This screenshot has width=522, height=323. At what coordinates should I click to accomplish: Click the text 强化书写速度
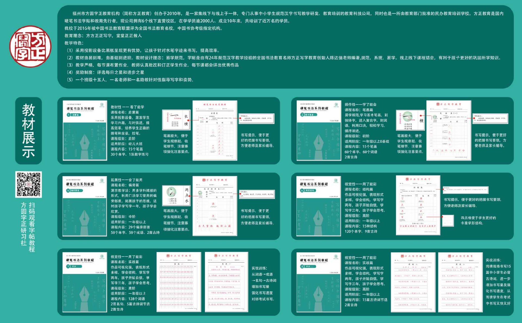tap(262, 293)
